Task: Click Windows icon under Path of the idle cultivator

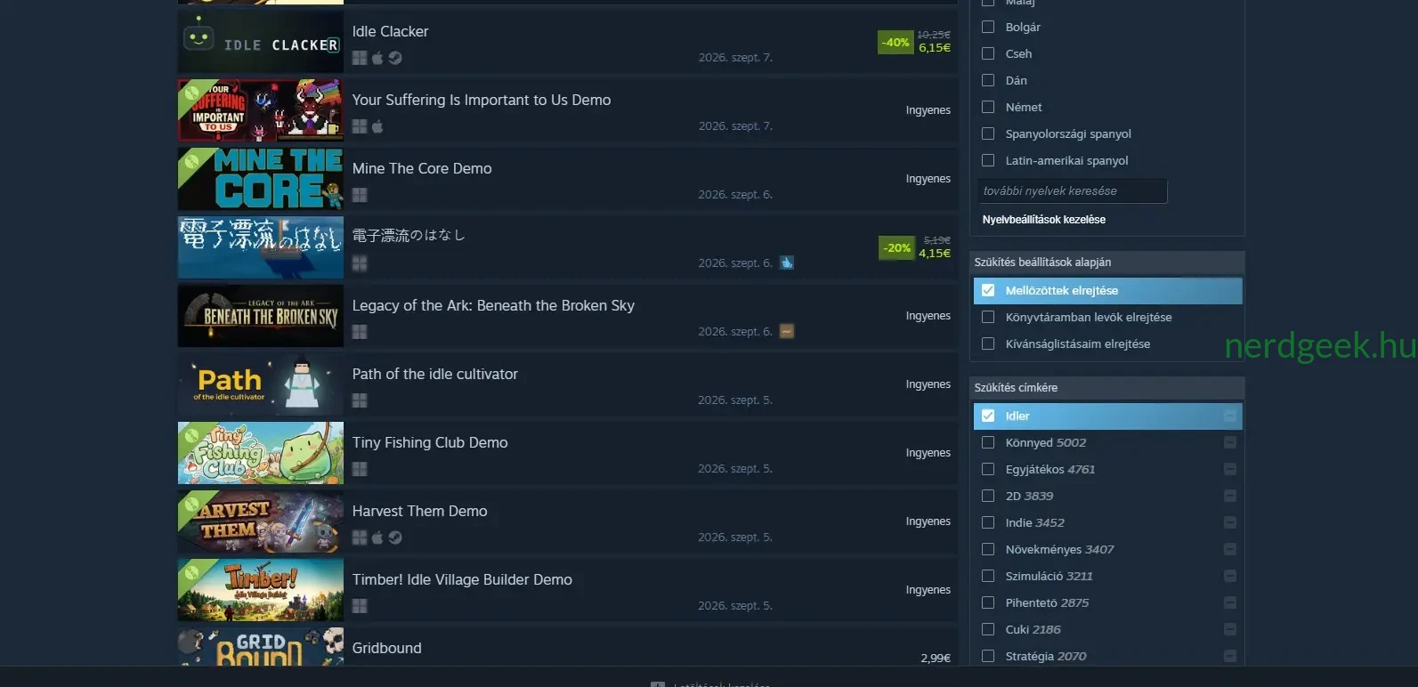Action: 360,400
